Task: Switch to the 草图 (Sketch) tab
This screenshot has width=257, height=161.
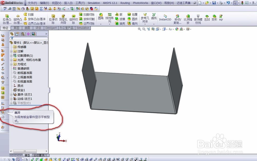Action: pos(16,28)
